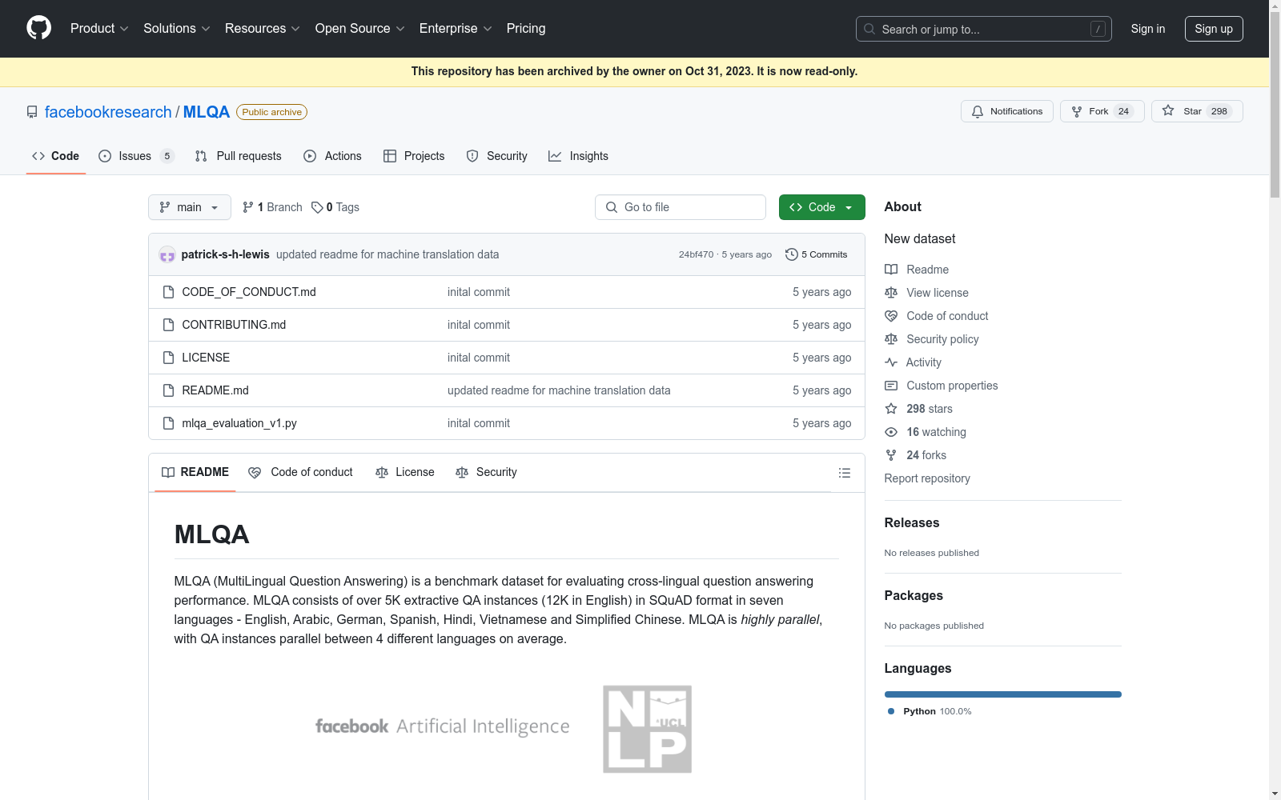Click the MLQA repository name link
Screen dimensions: 1281x800
click(207, 112)
